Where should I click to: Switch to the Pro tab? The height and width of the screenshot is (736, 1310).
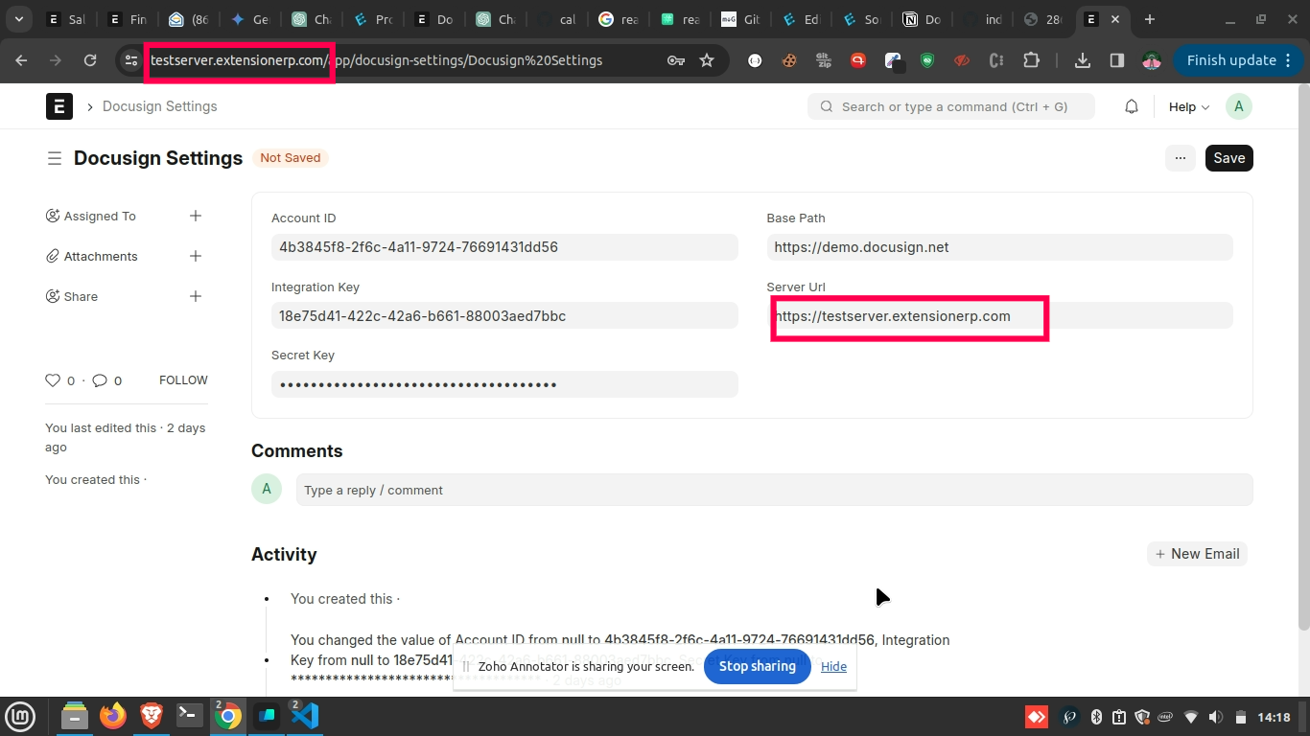[372, 19]
